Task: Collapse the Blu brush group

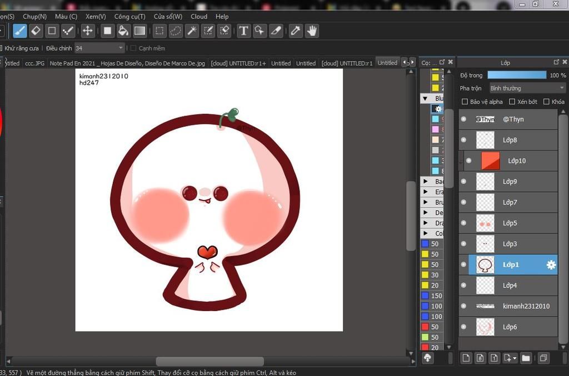Action: [425, 98]
